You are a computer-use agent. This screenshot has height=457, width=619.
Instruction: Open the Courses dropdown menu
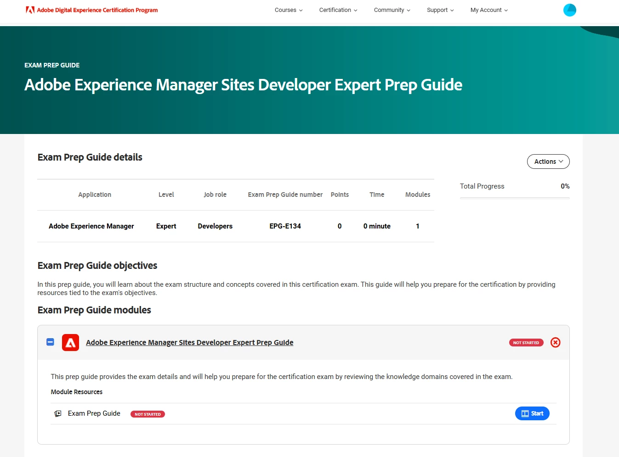(x=289, y=10)
